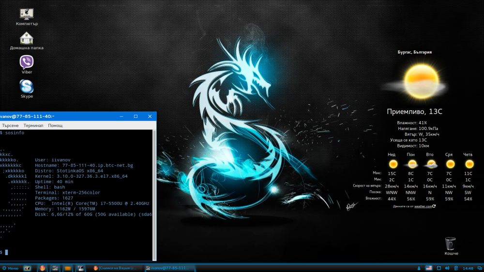Screen dimensions: 484x272
Task: Click the Packages: 1627 line
Action: (x=54, y=198)
